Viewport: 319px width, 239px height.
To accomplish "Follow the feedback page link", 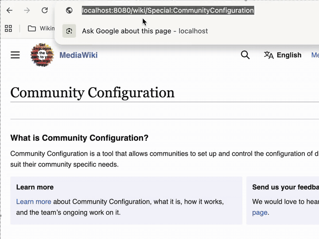I will [260, 212].
